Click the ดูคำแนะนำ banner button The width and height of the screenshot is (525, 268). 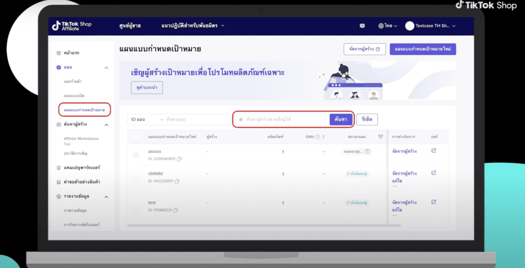(x=147, y=88)
